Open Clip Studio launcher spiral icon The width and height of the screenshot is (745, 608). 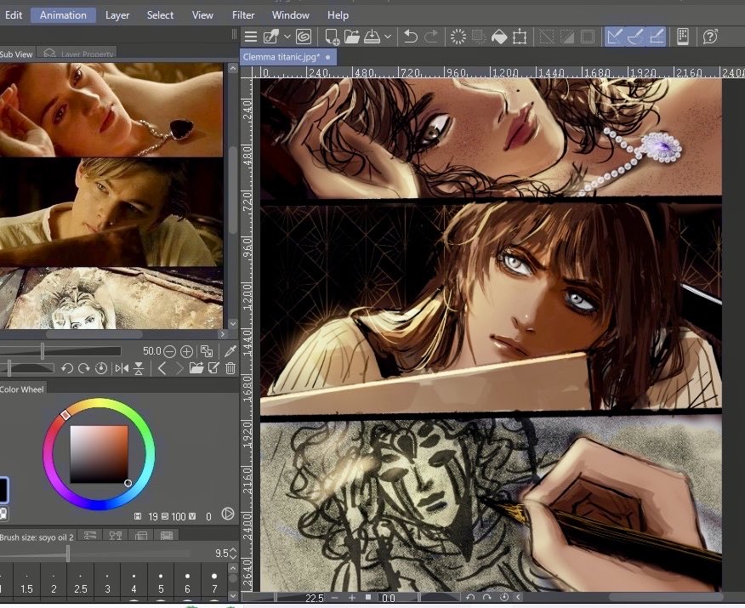coord(304,37)
